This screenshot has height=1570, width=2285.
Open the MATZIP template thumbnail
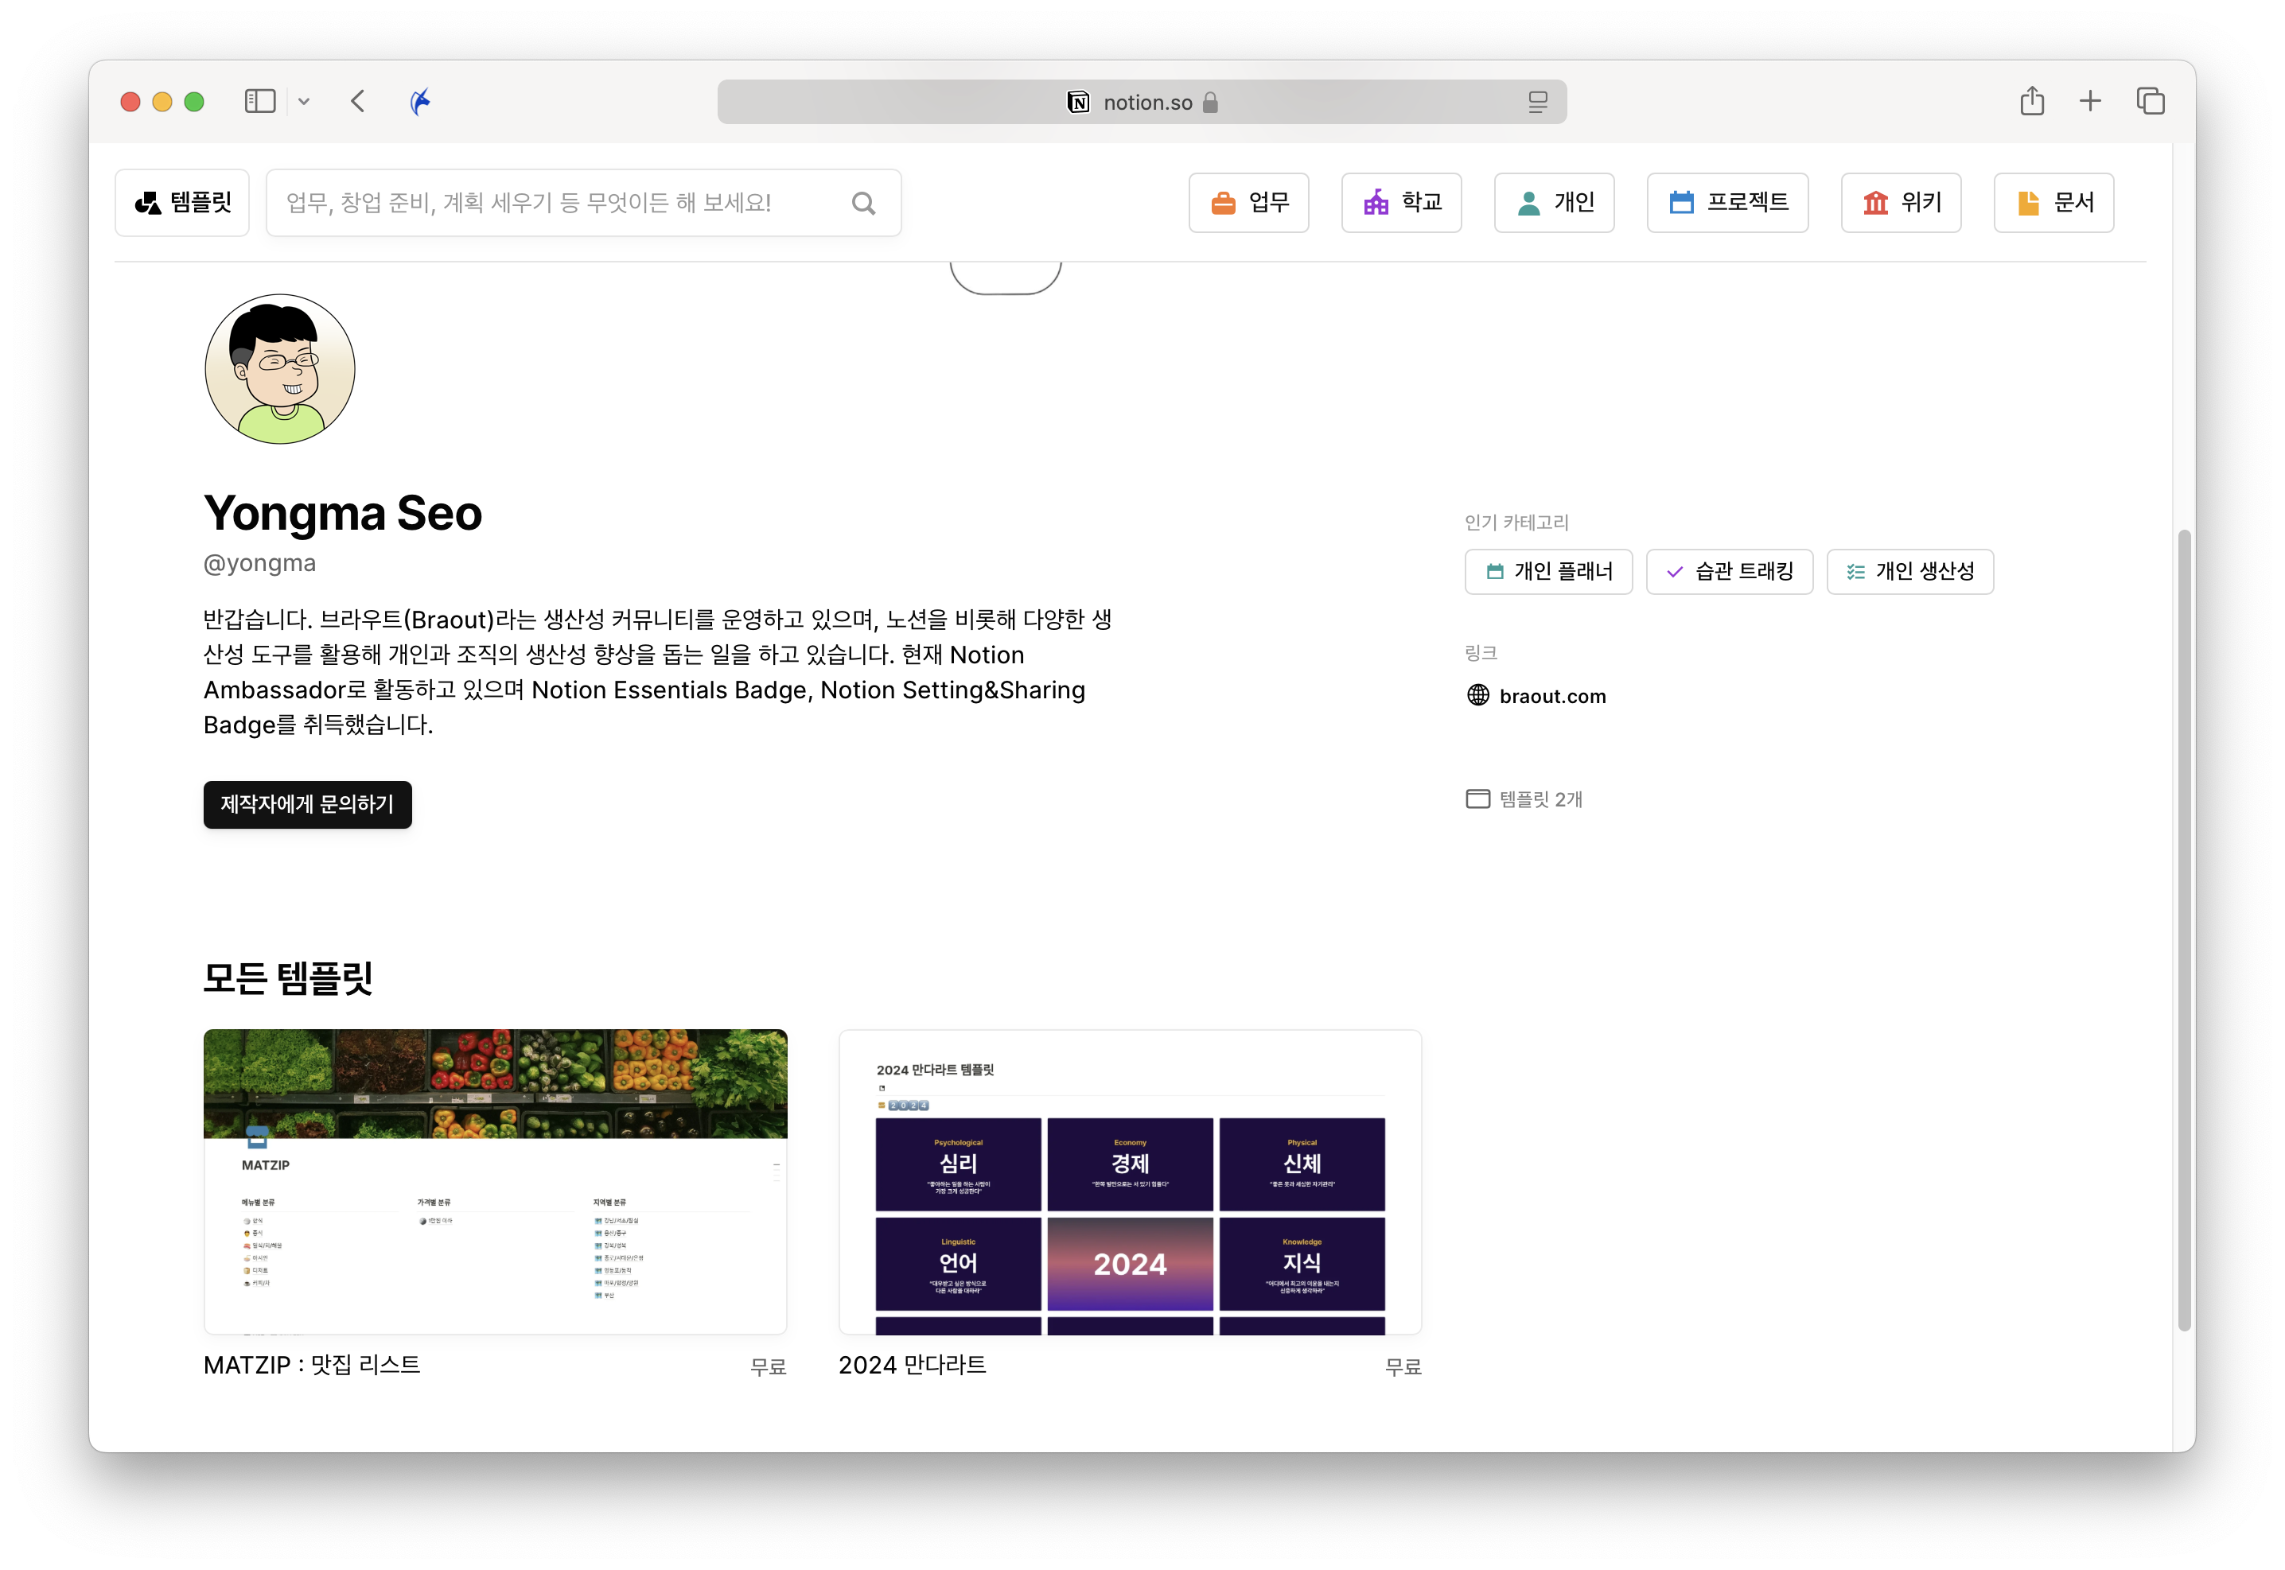pos(495,1180)
